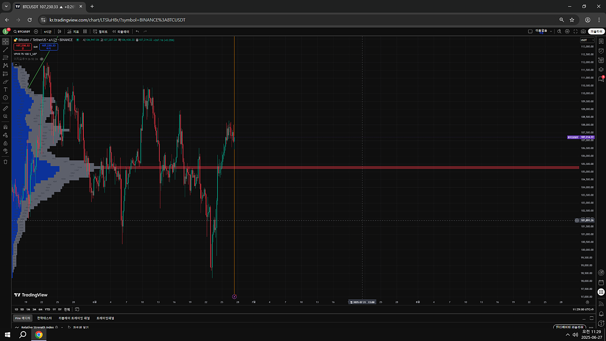Switch to the 트레이딩패널 tab
This screenshot has height=341, width=606.
[x=105, y=318]
